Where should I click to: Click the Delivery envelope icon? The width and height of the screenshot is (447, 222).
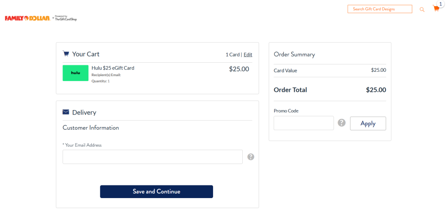pos(66,112)
